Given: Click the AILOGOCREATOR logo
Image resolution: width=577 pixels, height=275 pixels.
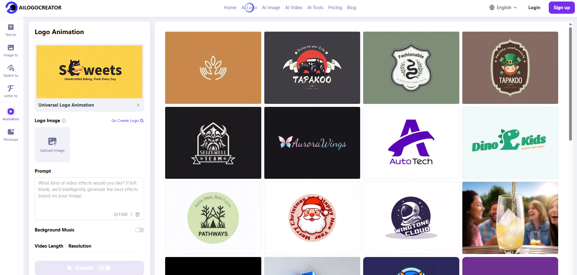Looking at the screenshot, I should tap(33, 8).
